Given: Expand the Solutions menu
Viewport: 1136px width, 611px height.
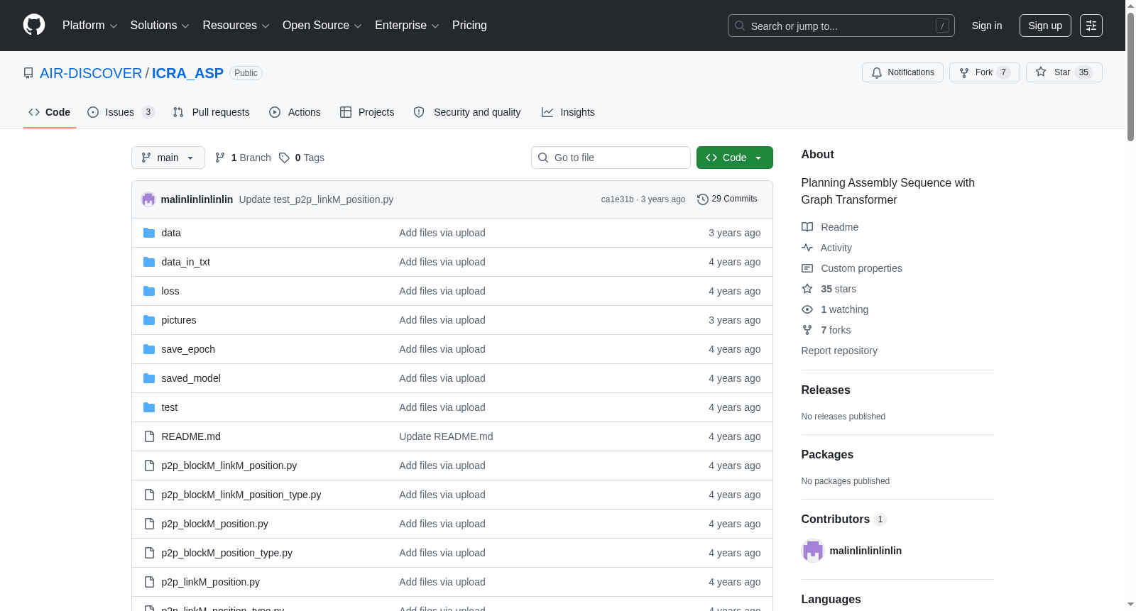Looking at the screenshot, I should [x=160, y=26].
